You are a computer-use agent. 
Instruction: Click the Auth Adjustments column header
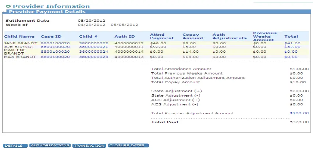point(230,36)
